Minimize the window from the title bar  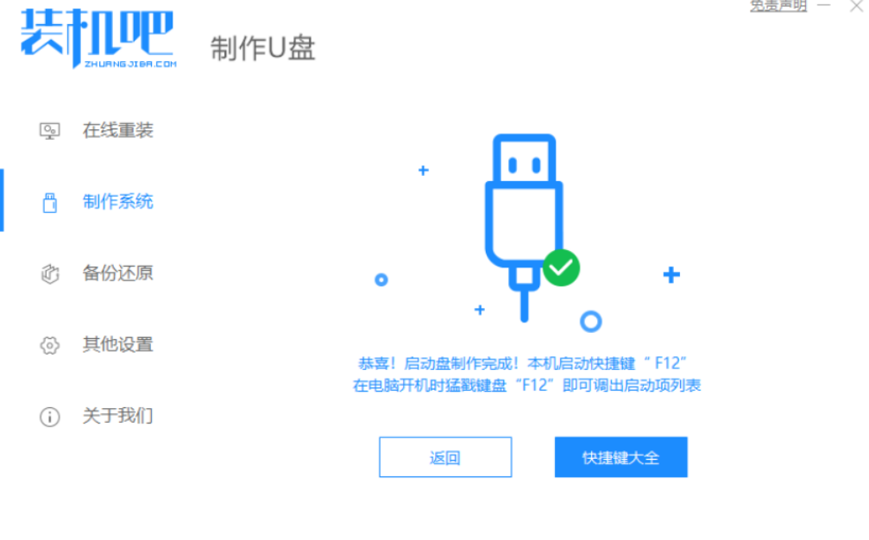click(824, 5)
